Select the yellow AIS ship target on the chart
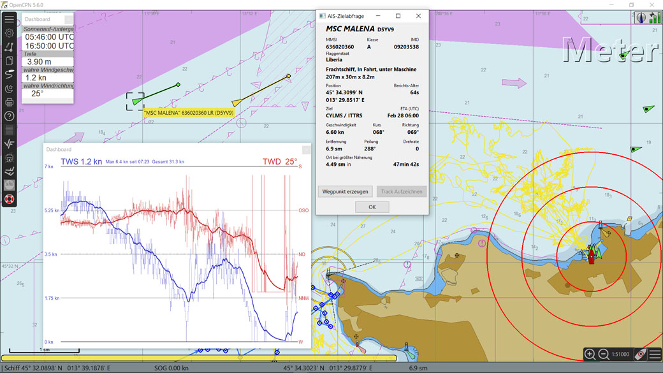 pyautogui.click(x=237, y=102)
